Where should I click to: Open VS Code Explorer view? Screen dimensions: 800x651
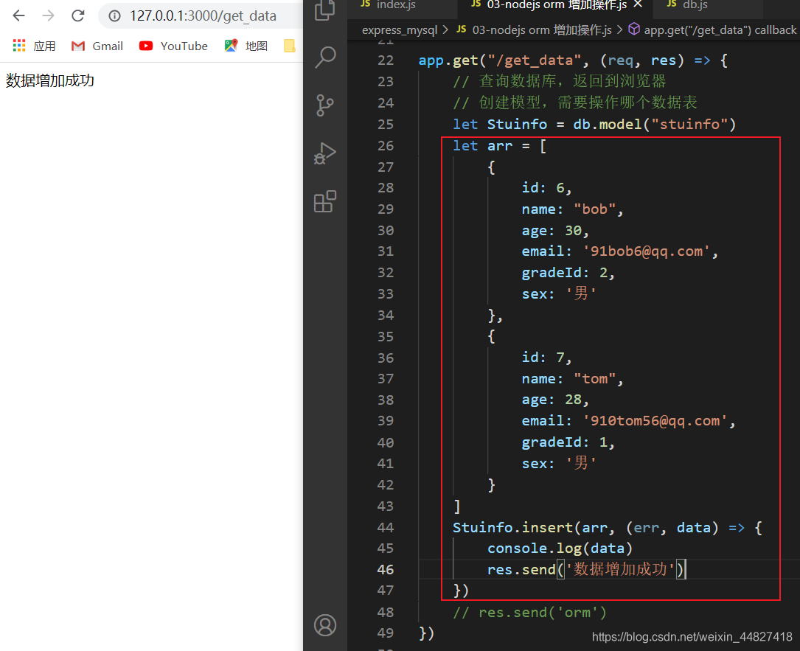(325, 9)
